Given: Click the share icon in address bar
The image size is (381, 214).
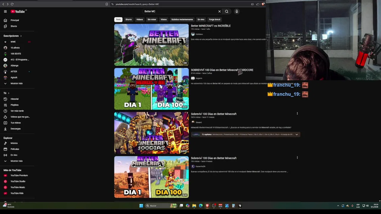Looking at the screenshot, I should pos(257,4).
